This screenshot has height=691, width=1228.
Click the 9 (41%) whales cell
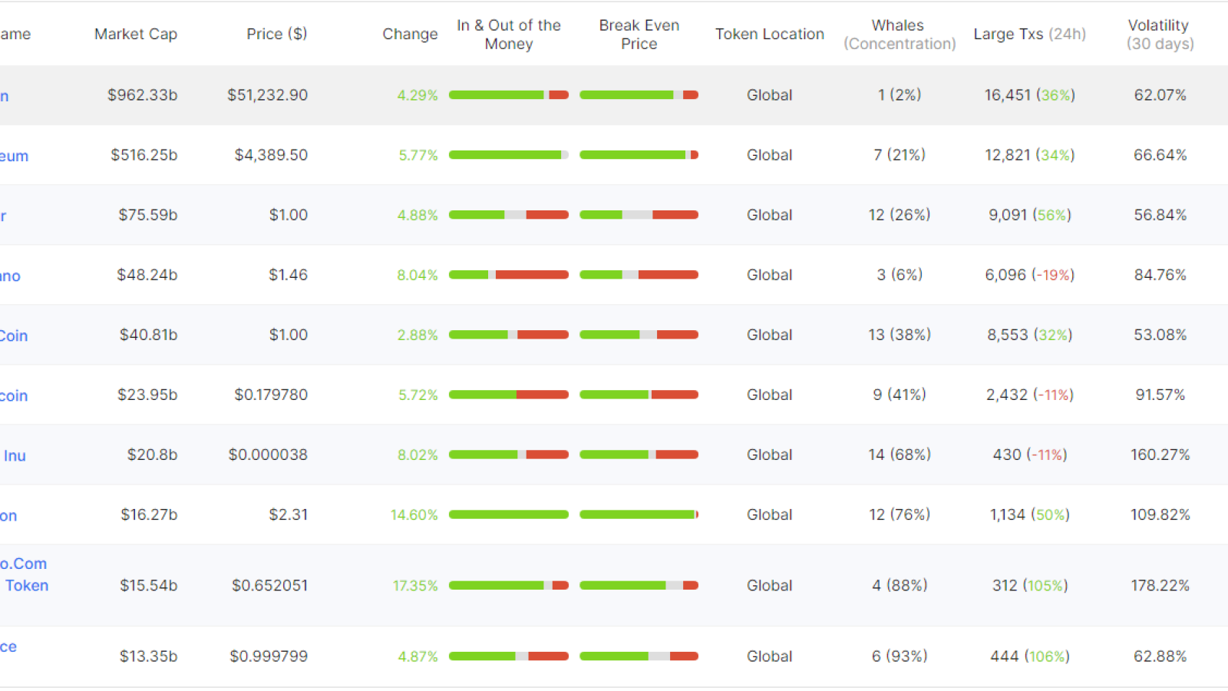coord(900,395)
